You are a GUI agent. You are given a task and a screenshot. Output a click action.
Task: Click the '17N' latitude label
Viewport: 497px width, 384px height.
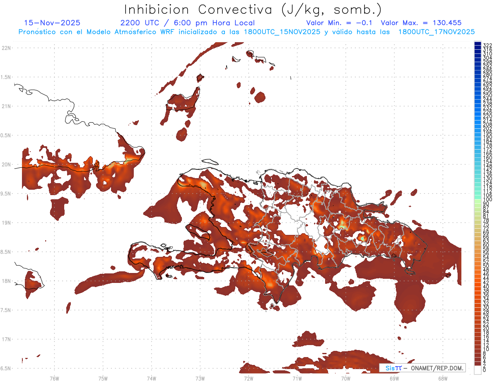coord(6,339)
